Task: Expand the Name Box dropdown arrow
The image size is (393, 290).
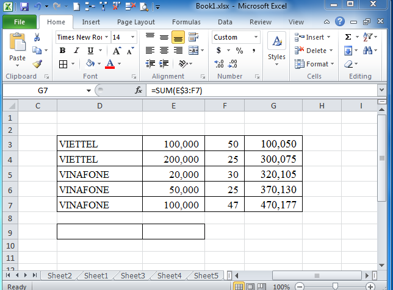Action: [88, 91]
